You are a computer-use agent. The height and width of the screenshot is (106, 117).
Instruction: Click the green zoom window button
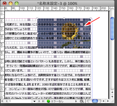pyautogui.click(x=17, y=3)
